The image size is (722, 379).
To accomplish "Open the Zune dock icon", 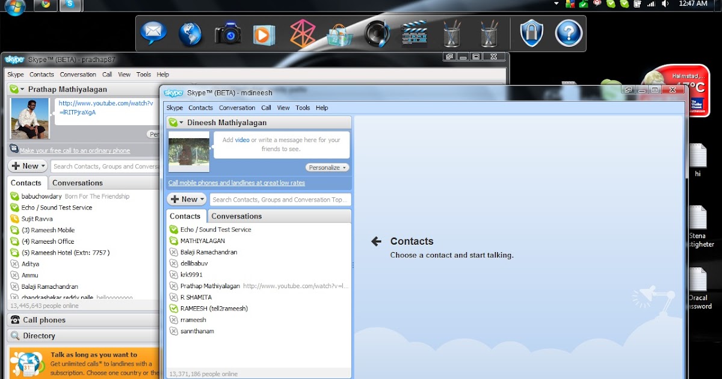I will tap(302, 34).
